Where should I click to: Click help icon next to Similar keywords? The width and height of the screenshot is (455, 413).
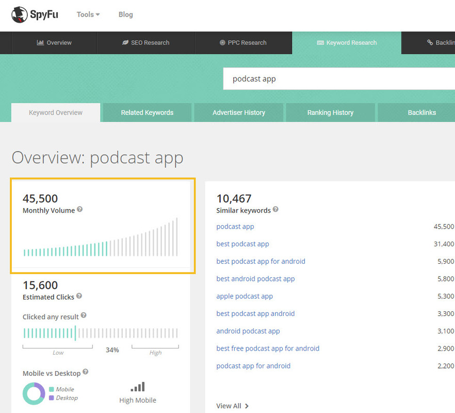[275, 210]
